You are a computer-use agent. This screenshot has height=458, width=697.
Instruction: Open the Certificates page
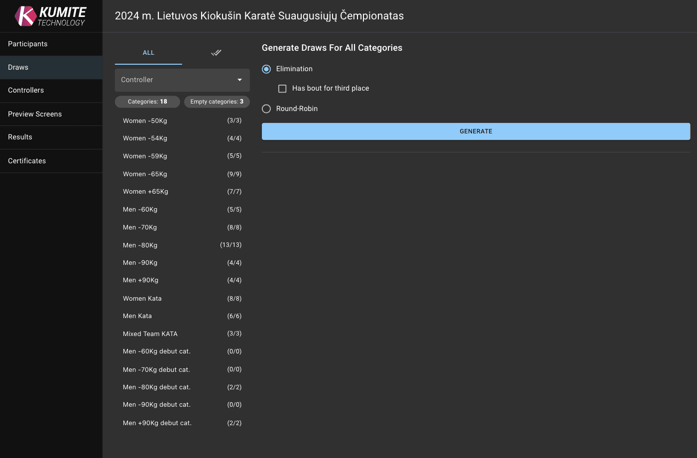27,161
